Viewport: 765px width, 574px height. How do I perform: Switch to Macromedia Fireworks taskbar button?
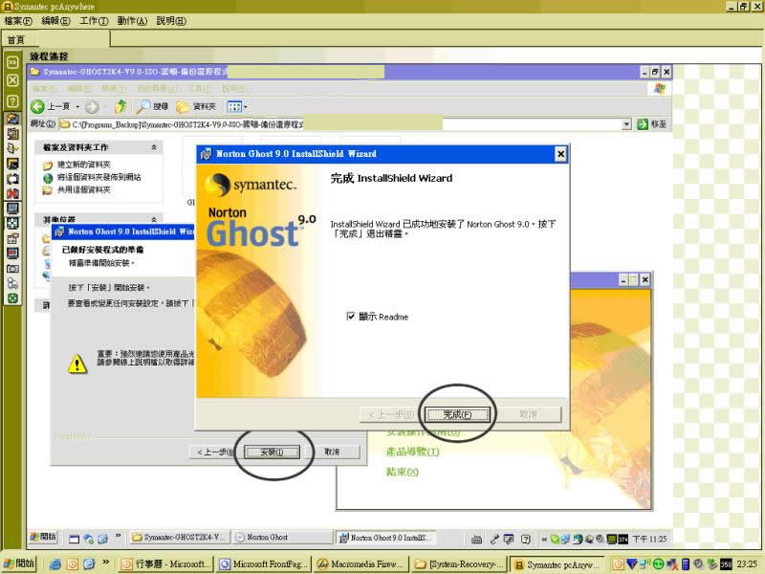(361, 564)
